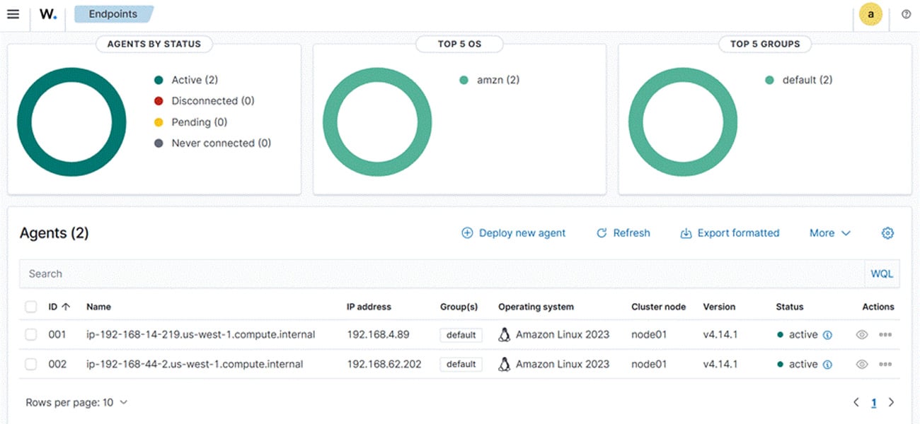View details of agent 001 via eye icon

coord(862,334)
